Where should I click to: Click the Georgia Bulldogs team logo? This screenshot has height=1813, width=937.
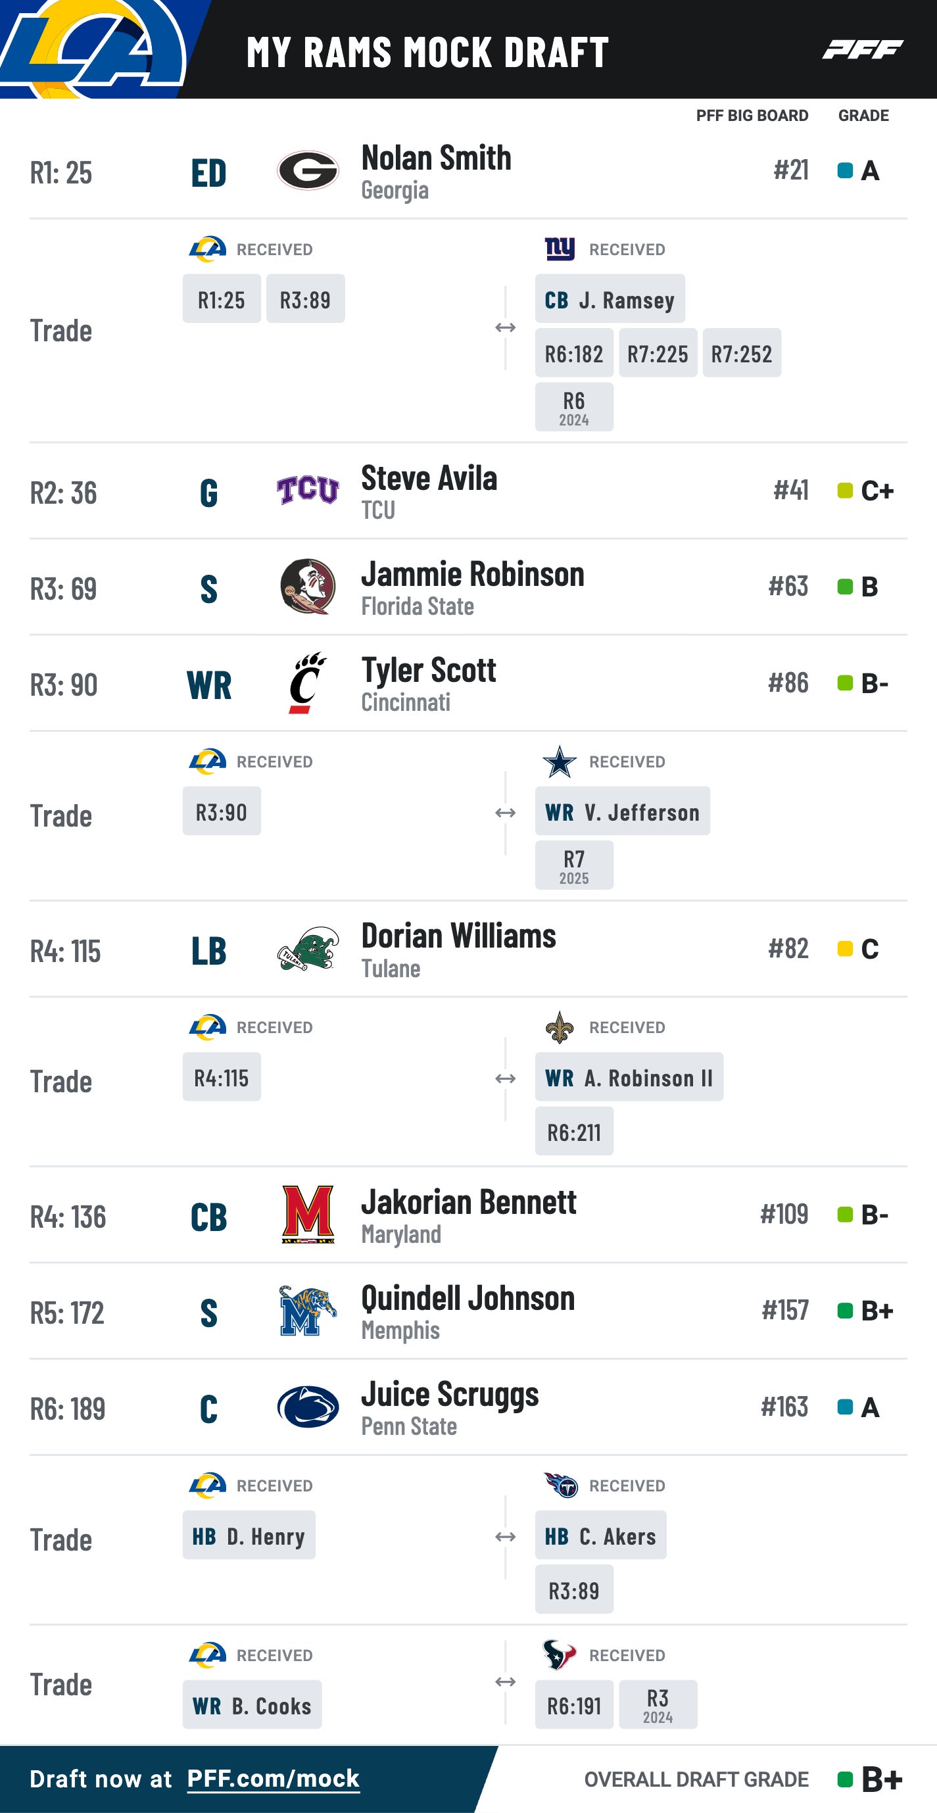pyautogui.click(x=308, y=170)
